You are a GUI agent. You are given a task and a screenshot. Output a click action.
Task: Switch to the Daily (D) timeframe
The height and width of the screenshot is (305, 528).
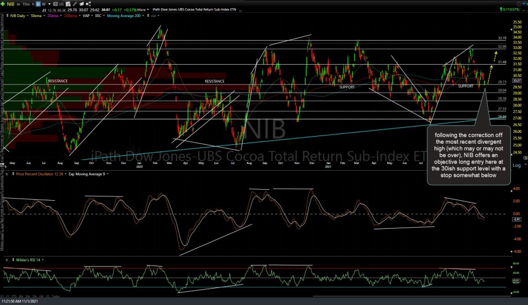point(38,3)
